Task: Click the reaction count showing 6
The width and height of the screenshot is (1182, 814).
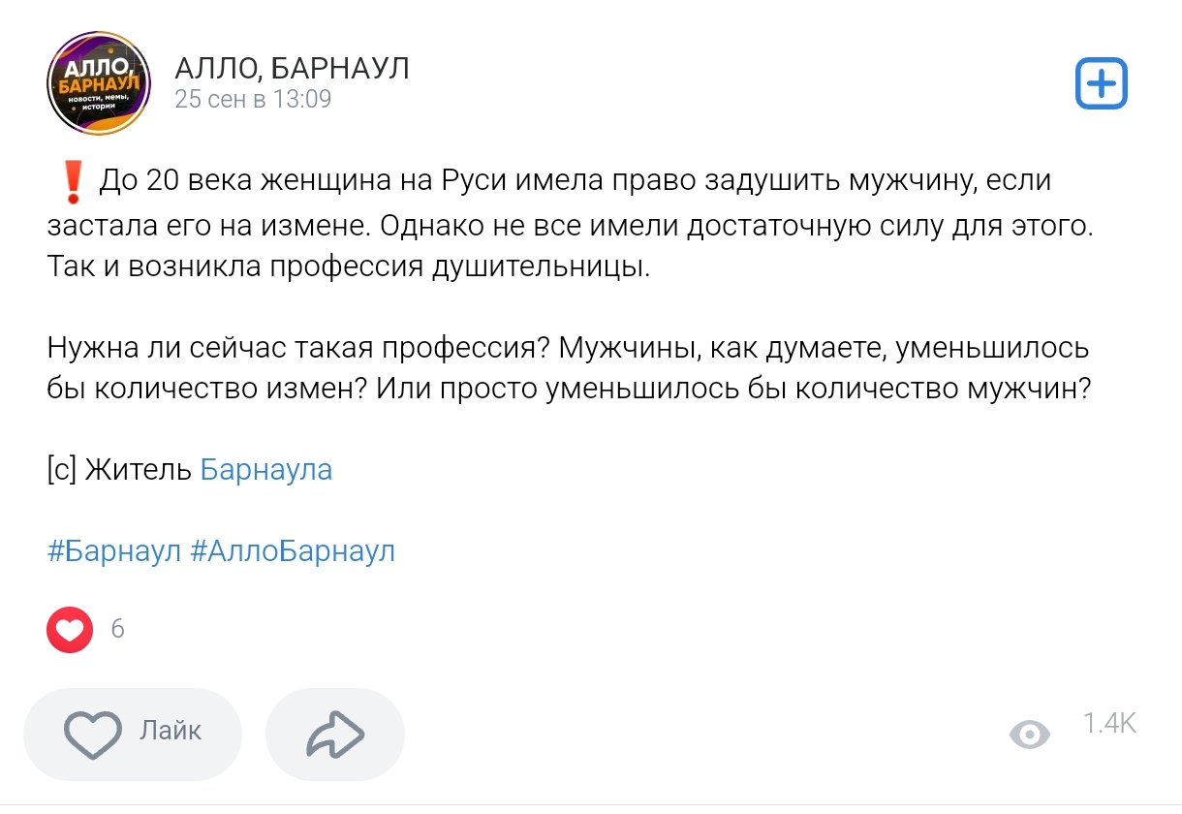Action: tap(118, 630)
